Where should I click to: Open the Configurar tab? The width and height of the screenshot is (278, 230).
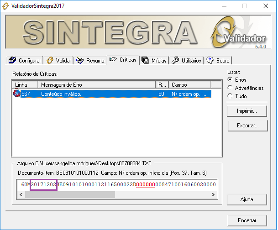25,61
